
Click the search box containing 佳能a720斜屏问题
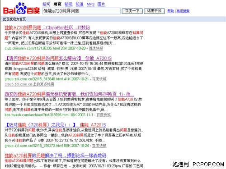81,11
